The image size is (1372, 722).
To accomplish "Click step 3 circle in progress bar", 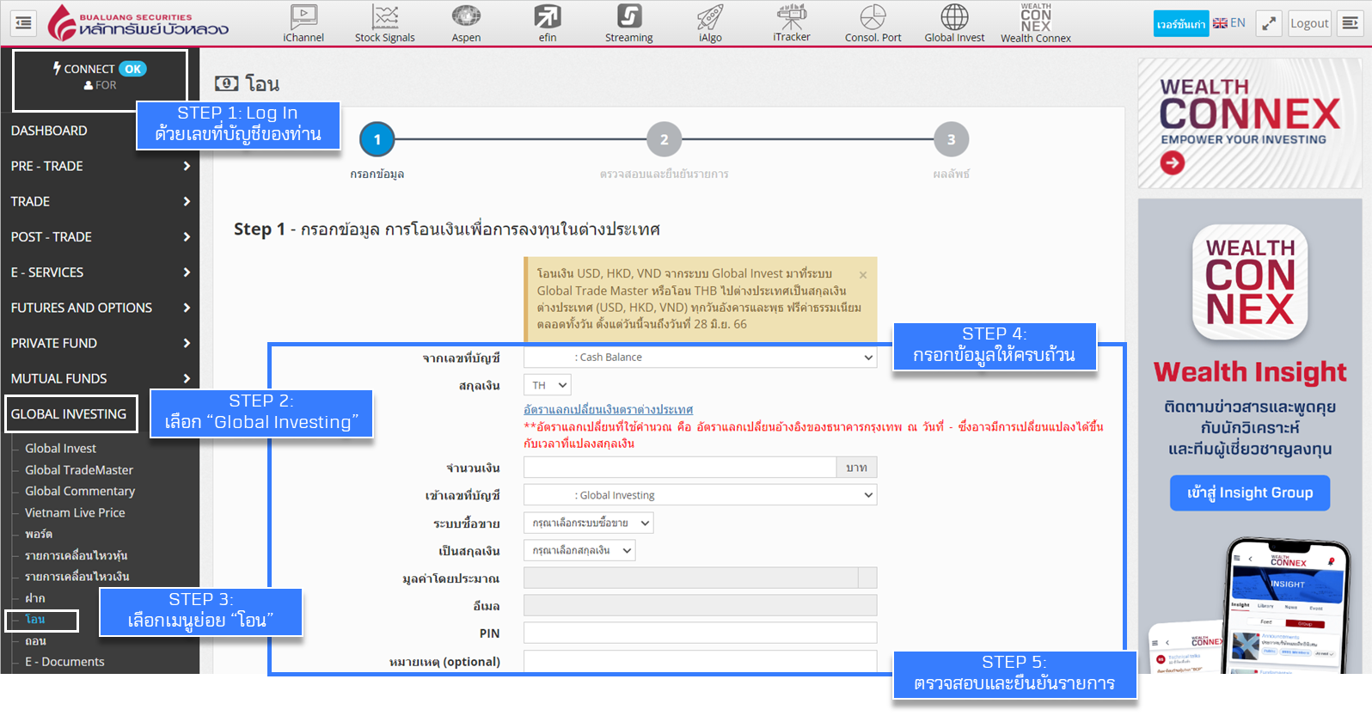I will [x=952, y=139].
